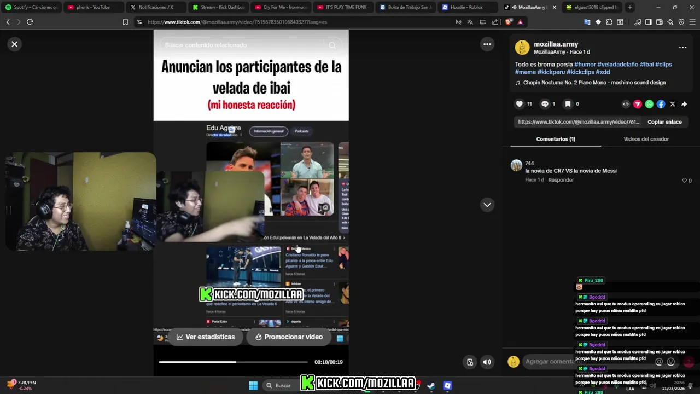Share the video on WhatsApp
Viewport: 700px width, 394px height.
[649, 104]
